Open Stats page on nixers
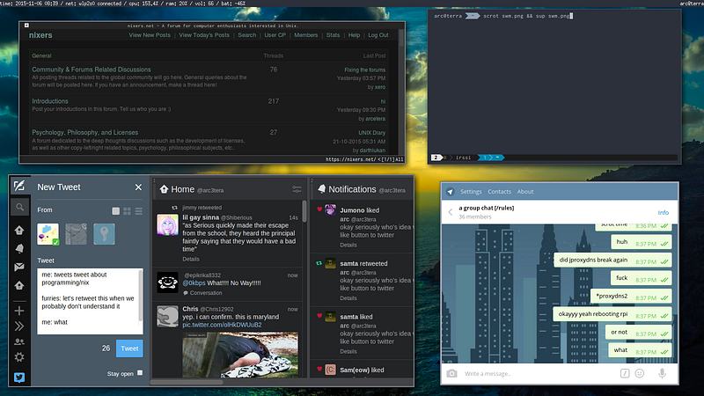Image resolution: width=704 pixels, height=396 pixels. coord(333,35)
